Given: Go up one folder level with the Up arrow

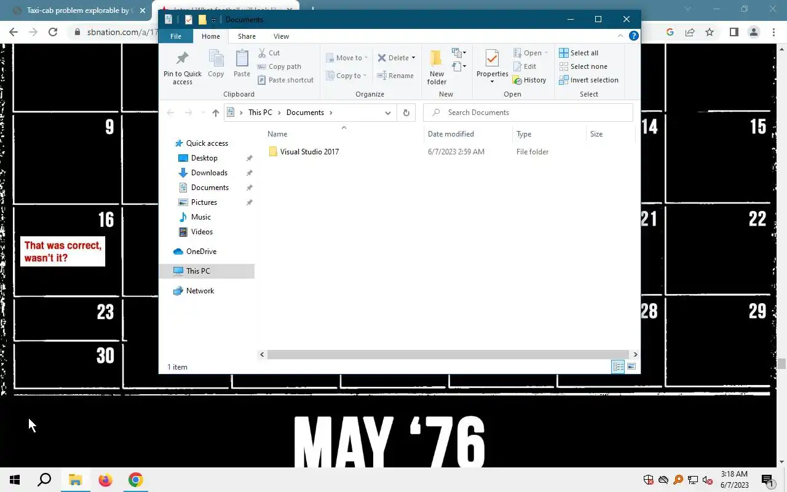Looking at the screenshot, I should (215, 113).
